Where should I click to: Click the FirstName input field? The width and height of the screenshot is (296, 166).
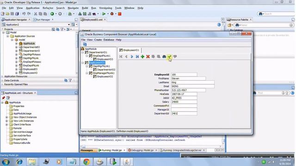coord(188,78)
